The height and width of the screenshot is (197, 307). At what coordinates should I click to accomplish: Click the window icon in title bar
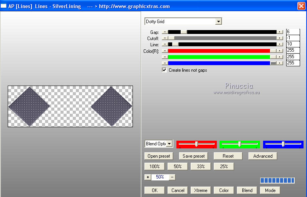3,6
